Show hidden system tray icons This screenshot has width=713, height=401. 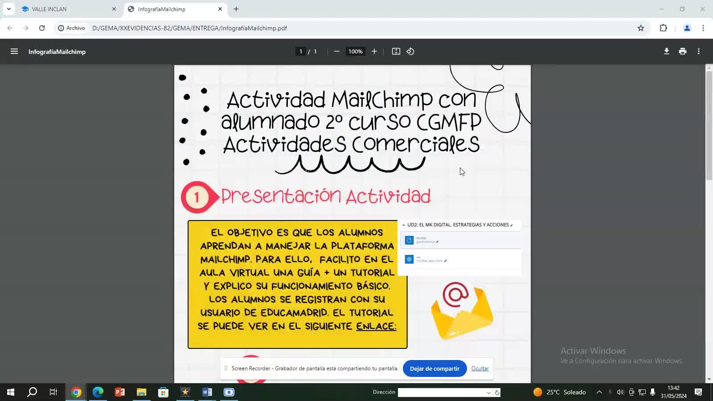(x=599, y=392)
